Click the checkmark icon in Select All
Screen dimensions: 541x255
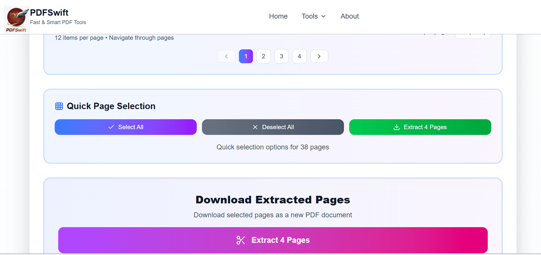point(111,127)
